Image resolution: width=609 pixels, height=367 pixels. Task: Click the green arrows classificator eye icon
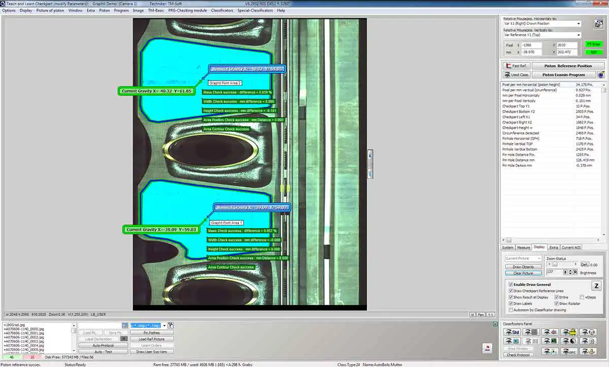tap(550, 351)
